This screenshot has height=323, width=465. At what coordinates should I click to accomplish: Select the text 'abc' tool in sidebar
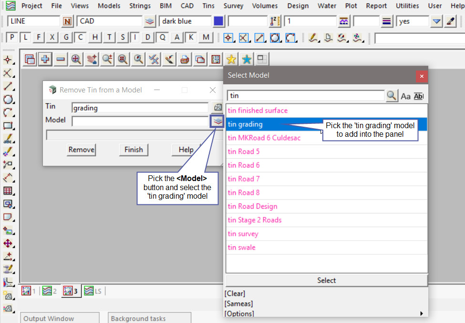8,140
